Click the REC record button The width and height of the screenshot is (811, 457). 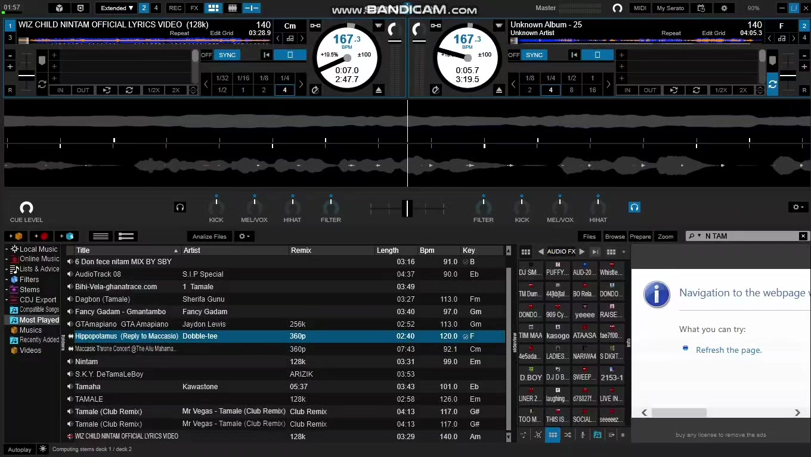click(x=175, y=8)
